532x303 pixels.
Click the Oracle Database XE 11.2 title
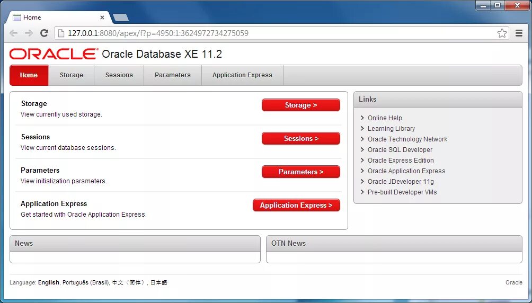162,54
